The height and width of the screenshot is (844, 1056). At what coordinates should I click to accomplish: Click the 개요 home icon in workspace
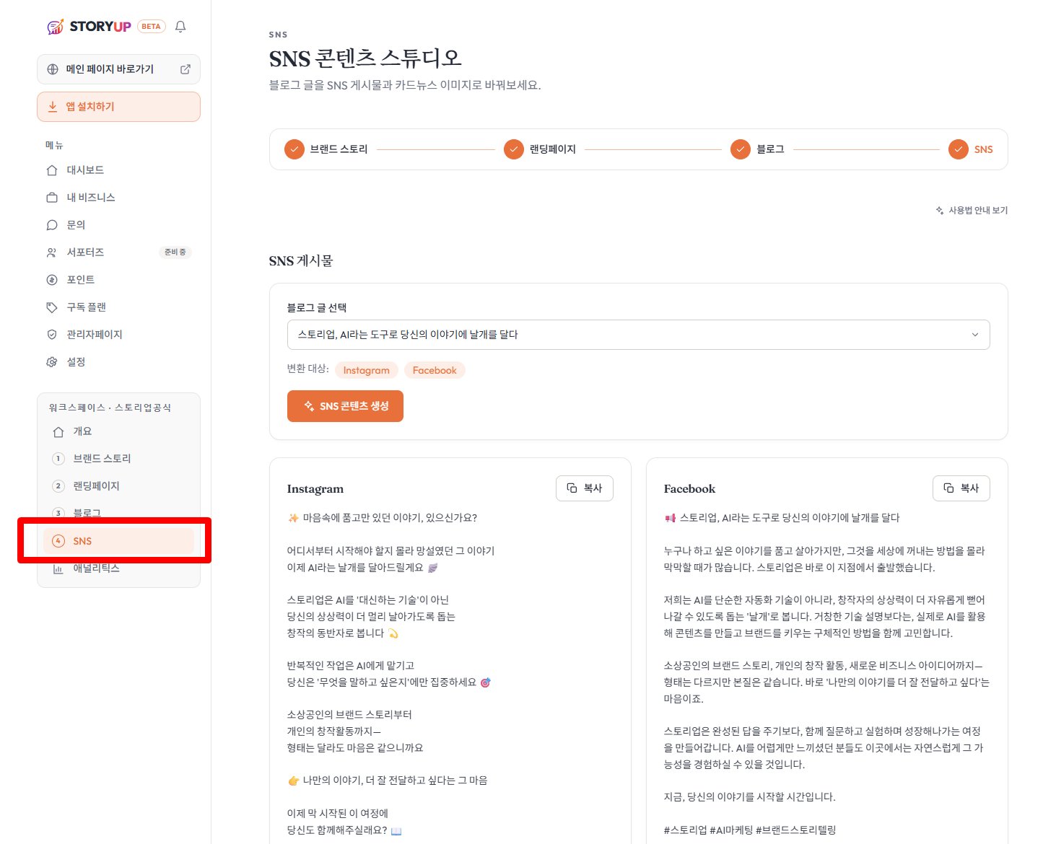point(58,431)
